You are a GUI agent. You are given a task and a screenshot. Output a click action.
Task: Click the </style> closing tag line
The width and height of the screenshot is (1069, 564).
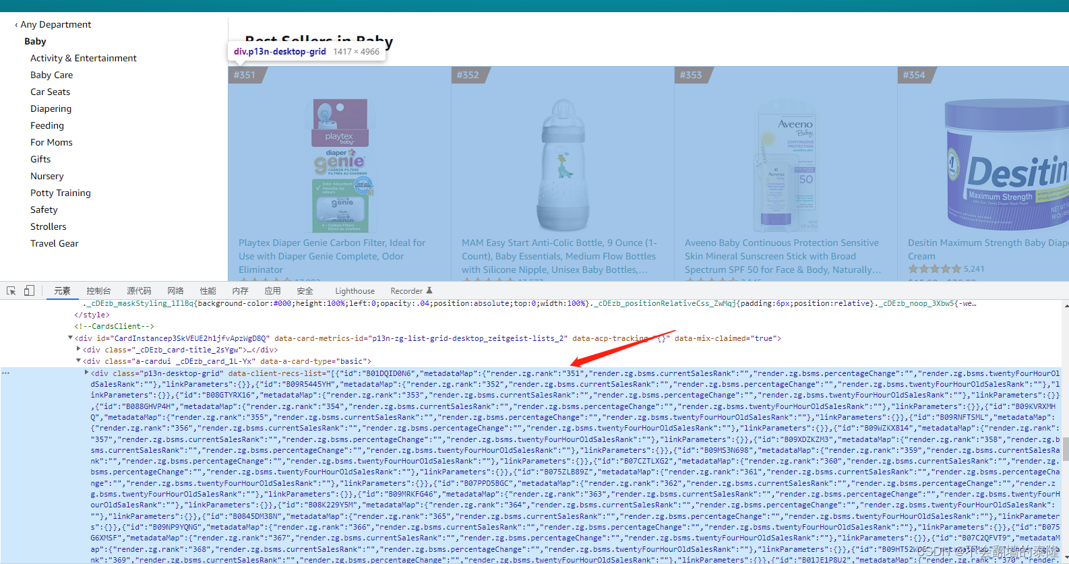click(92, 315)
